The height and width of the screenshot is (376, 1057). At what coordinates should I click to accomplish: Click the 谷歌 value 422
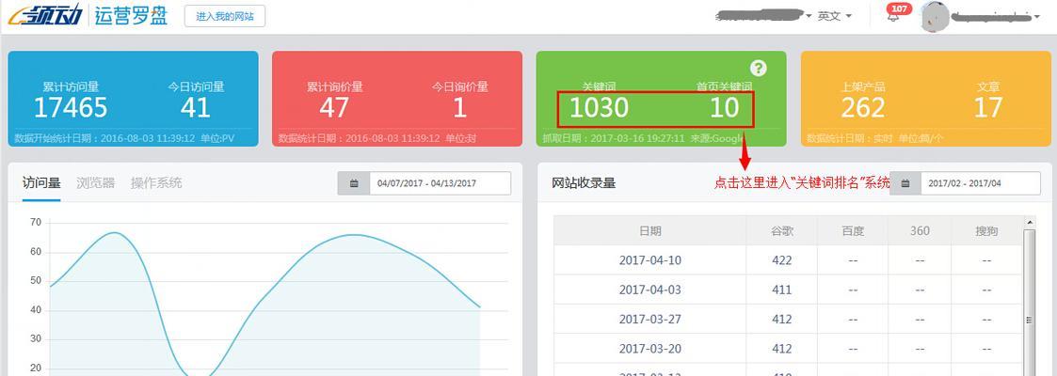[x=782, y=260]
